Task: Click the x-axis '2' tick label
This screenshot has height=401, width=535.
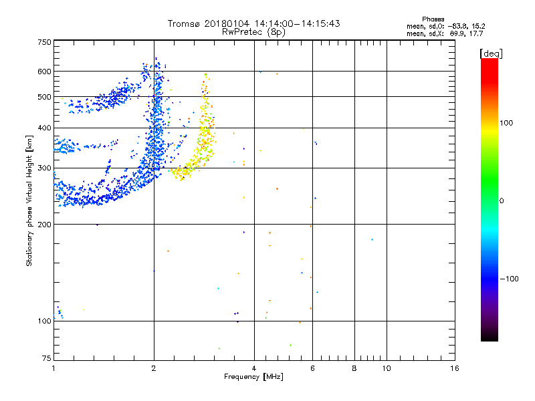Action: pyautogui.click(x=154, y=368)
